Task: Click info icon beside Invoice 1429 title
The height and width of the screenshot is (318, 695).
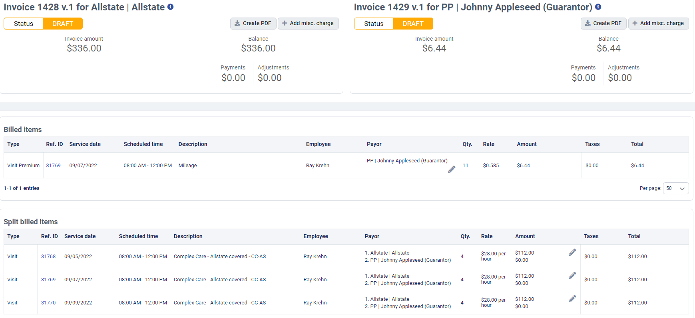Action: coord(598,7)
